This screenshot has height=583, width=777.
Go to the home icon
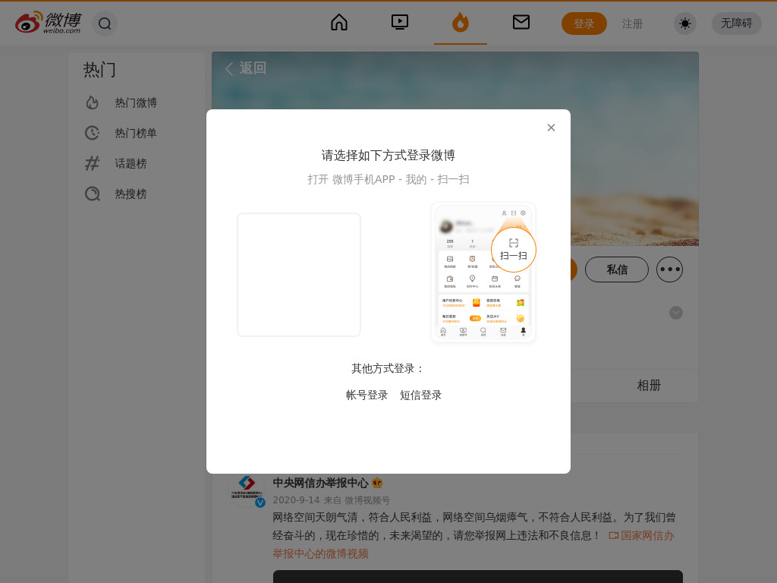(x=339, y=22)
